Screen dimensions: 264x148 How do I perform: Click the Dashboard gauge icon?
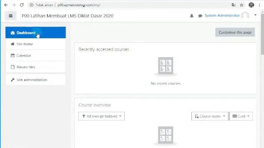[13, 33]
